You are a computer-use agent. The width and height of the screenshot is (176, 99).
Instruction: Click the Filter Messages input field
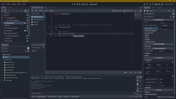point(83,94)
